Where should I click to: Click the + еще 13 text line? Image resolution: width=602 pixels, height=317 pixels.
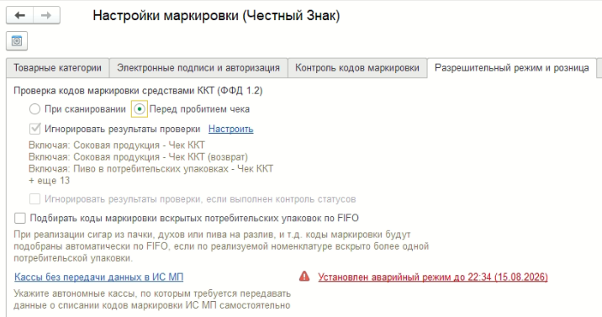click(x=49, y=181)
